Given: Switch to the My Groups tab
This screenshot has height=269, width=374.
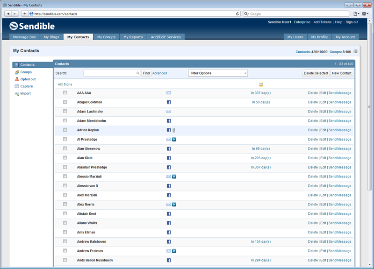Looking at the screenshot, I should coord(107,37).
